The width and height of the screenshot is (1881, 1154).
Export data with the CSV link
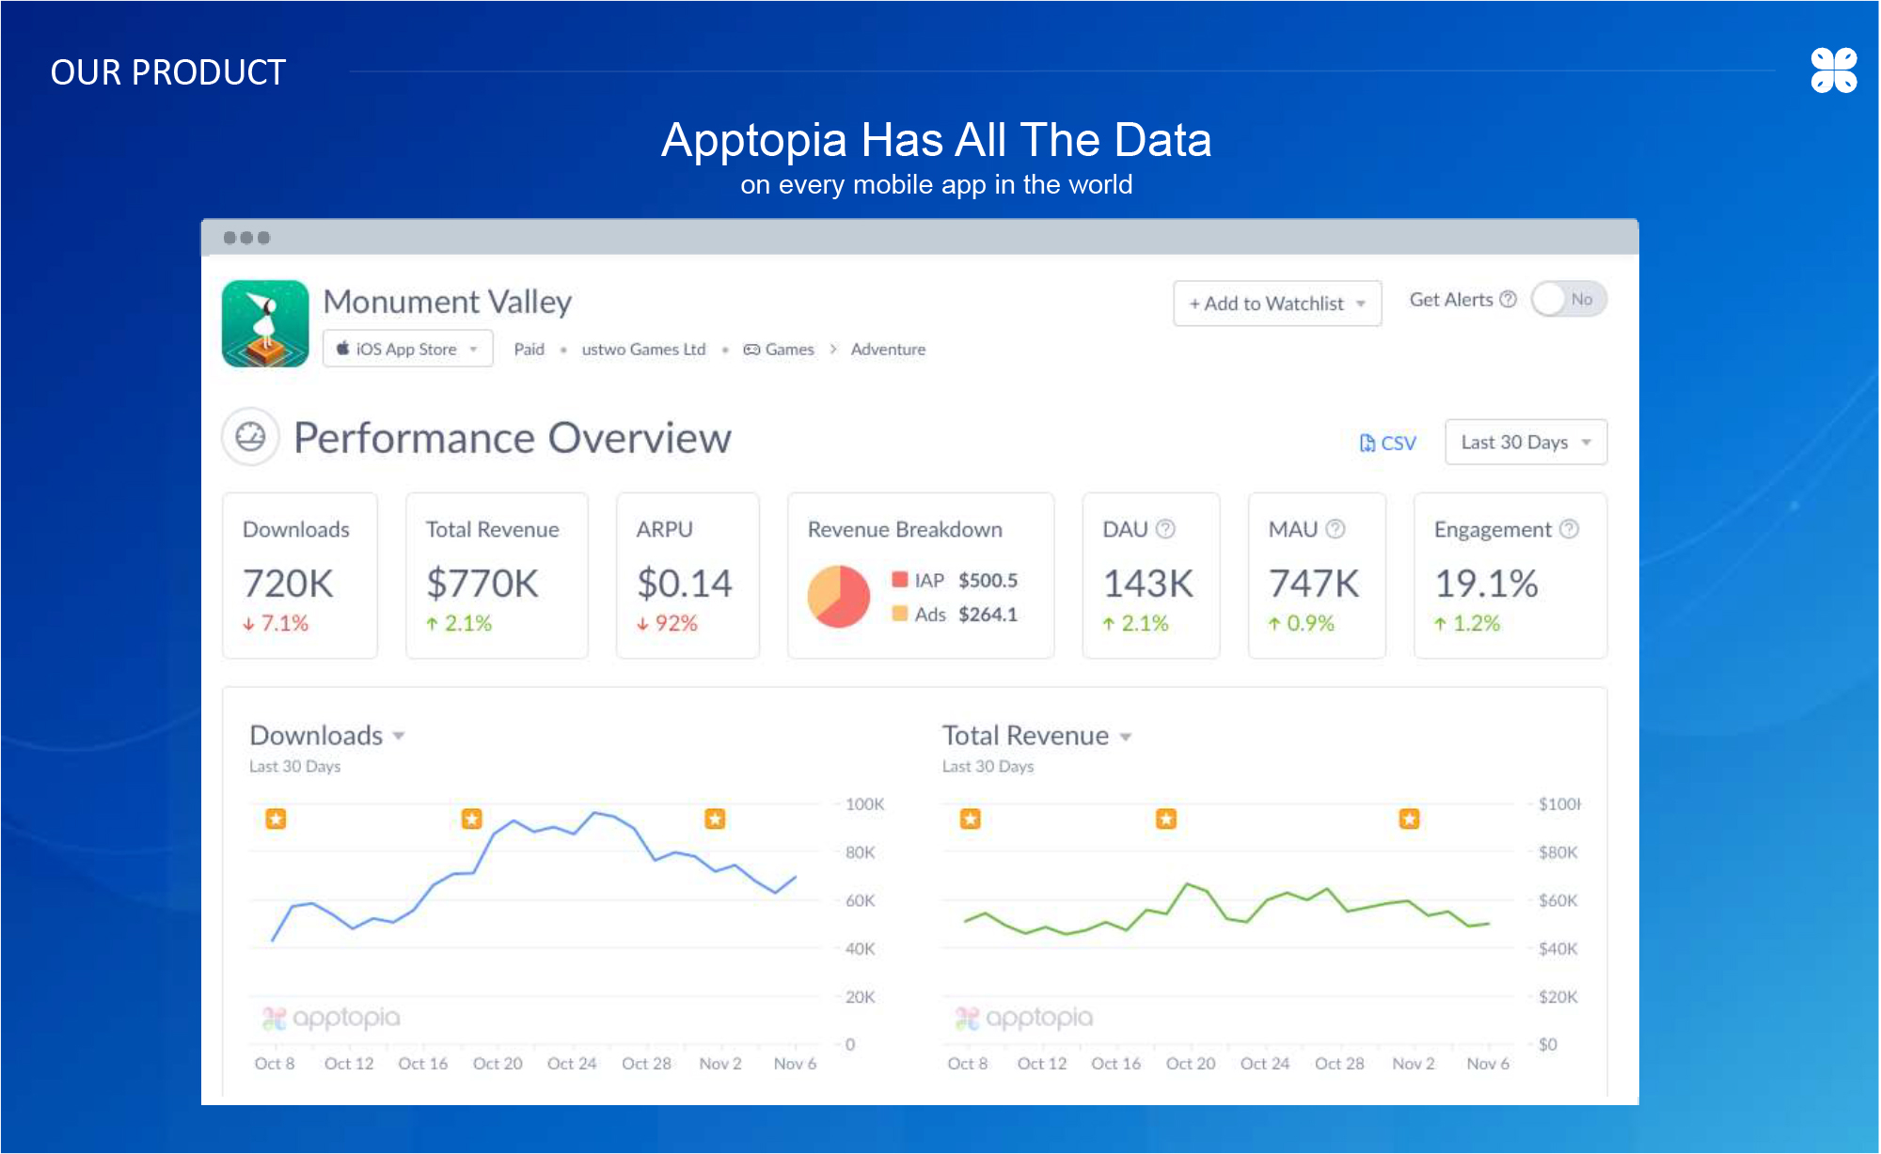pos(1388,443)
